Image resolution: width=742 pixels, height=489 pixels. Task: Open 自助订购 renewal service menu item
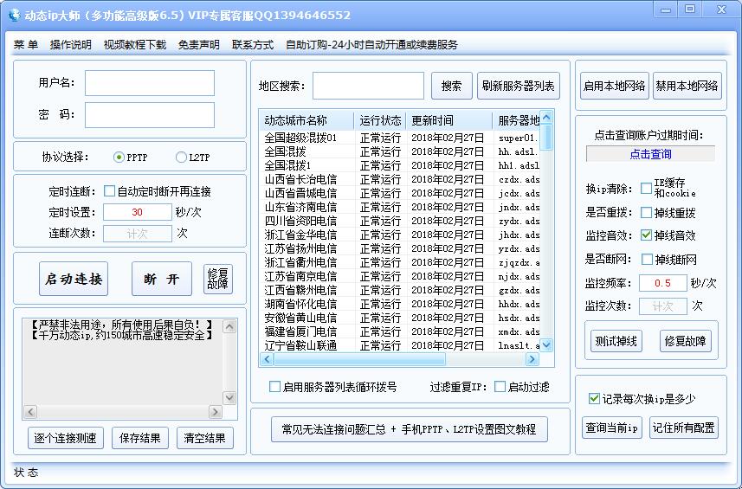(x=371, y=45)
